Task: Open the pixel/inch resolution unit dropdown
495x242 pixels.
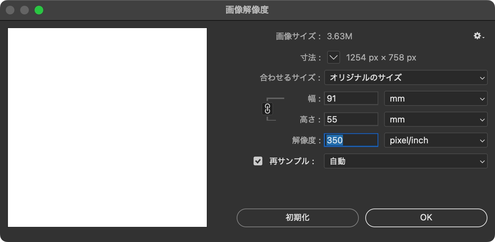Action: (x=436, y=140)
